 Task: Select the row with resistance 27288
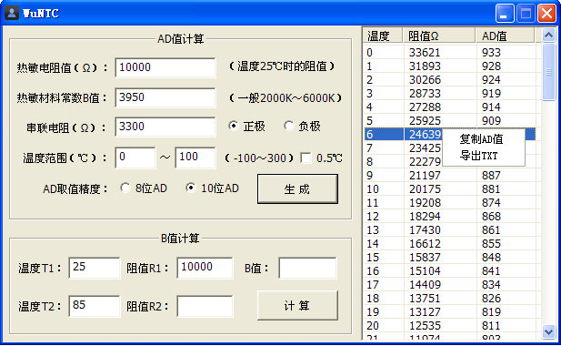(450, 107)
